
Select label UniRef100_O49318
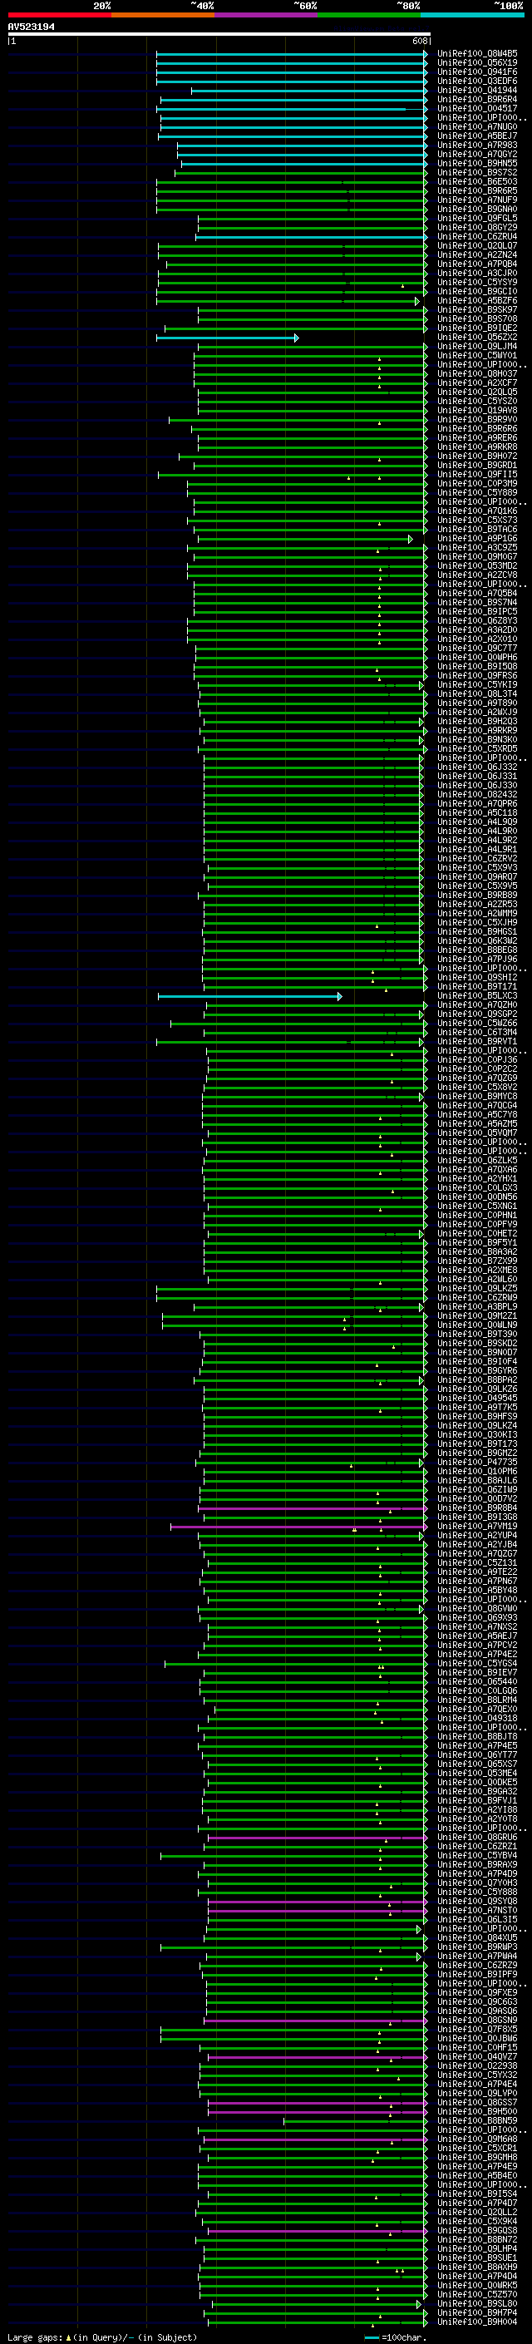click(477, 1718)
